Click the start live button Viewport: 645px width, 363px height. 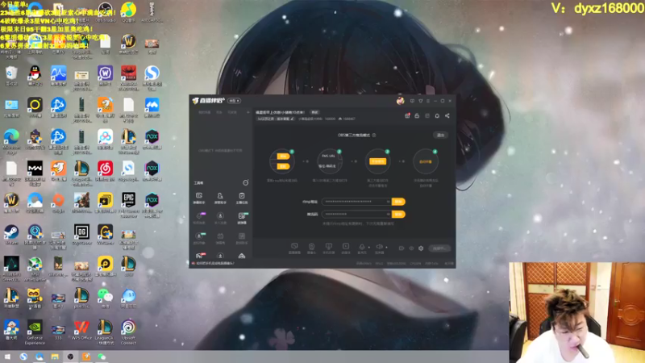pos(439,248)
